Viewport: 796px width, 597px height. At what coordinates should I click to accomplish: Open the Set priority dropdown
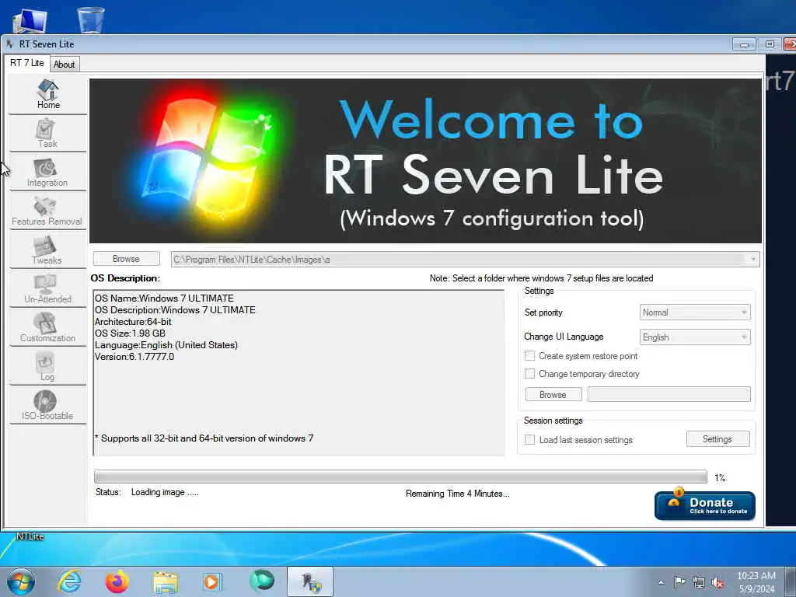coord(695,312)
